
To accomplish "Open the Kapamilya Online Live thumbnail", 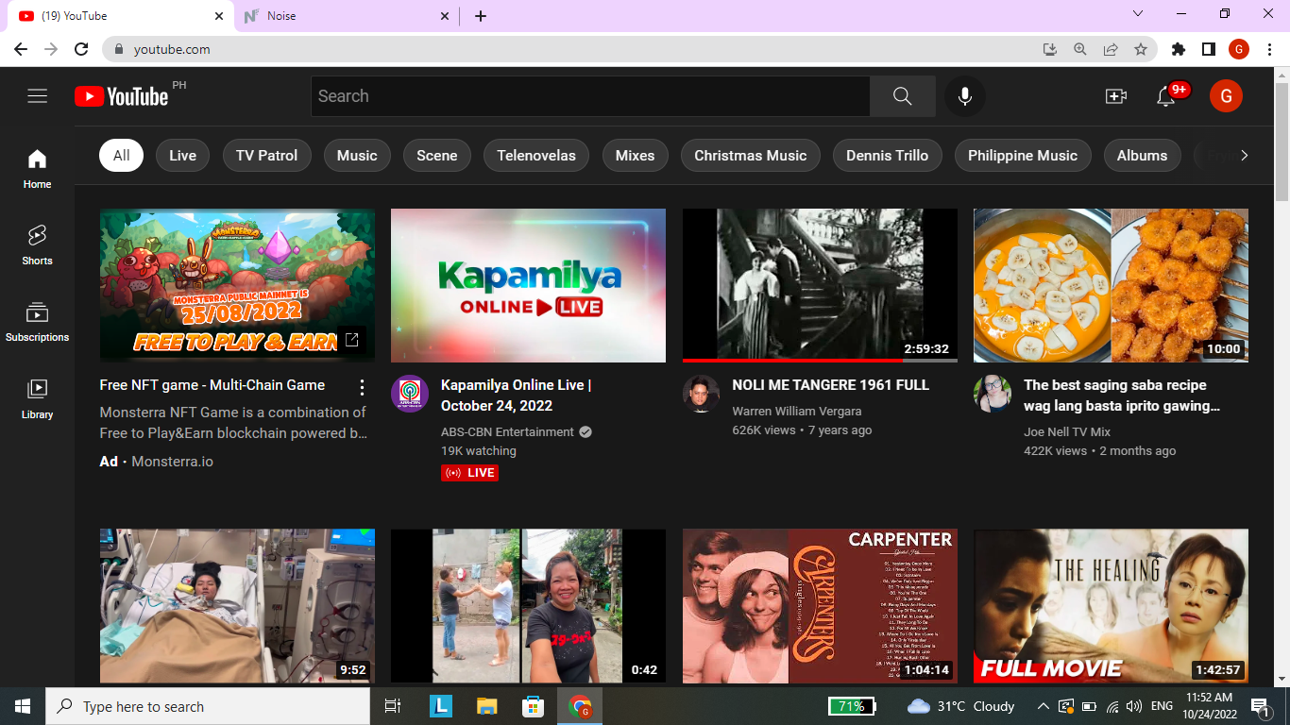I will click(528, 285).
